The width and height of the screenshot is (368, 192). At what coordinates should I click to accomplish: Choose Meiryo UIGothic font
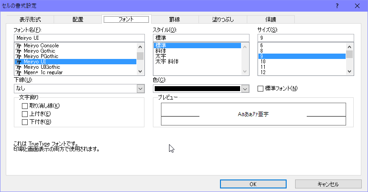click(x=76, y=67)
